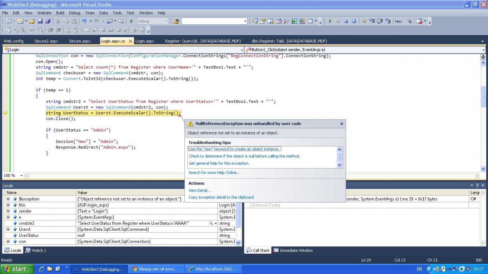Image resolution: width=488 pixels, height=274 pixels.
Task: Click the Step Out debug icon
Action: (x=388, y=21)
